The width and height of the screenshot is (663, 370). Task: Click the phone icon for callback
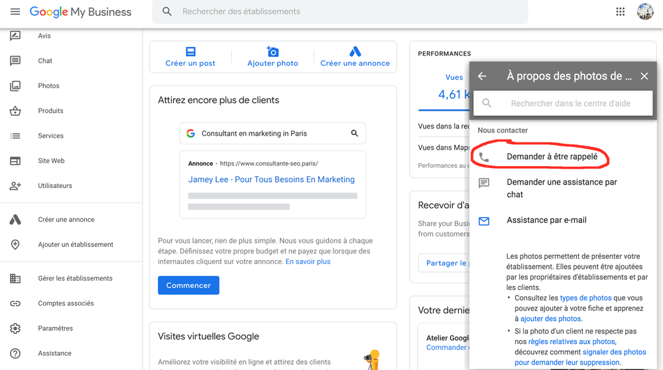pos(484,158)
